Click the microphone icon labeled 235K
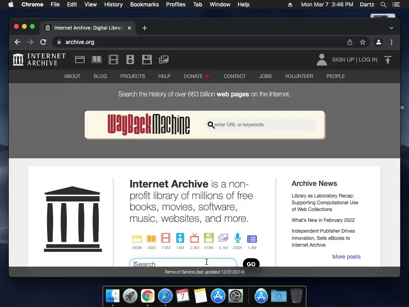The height and width of the screenshot is (307, 409). tap(237, 238)
